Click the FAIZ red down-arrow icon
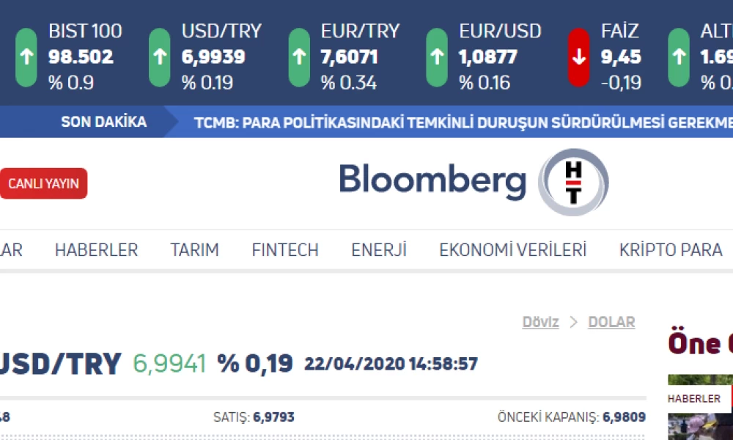The image size is (733, 440). tap(578, 57)
